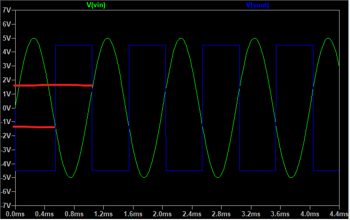The height and width of the screenshot is (220, 350).
Task: Click the V(vout) trace label
Action: 258,5
